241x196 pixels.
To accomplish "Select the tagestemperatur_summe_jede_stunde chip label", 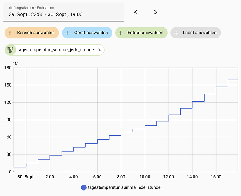I will [x=56, y=50].
